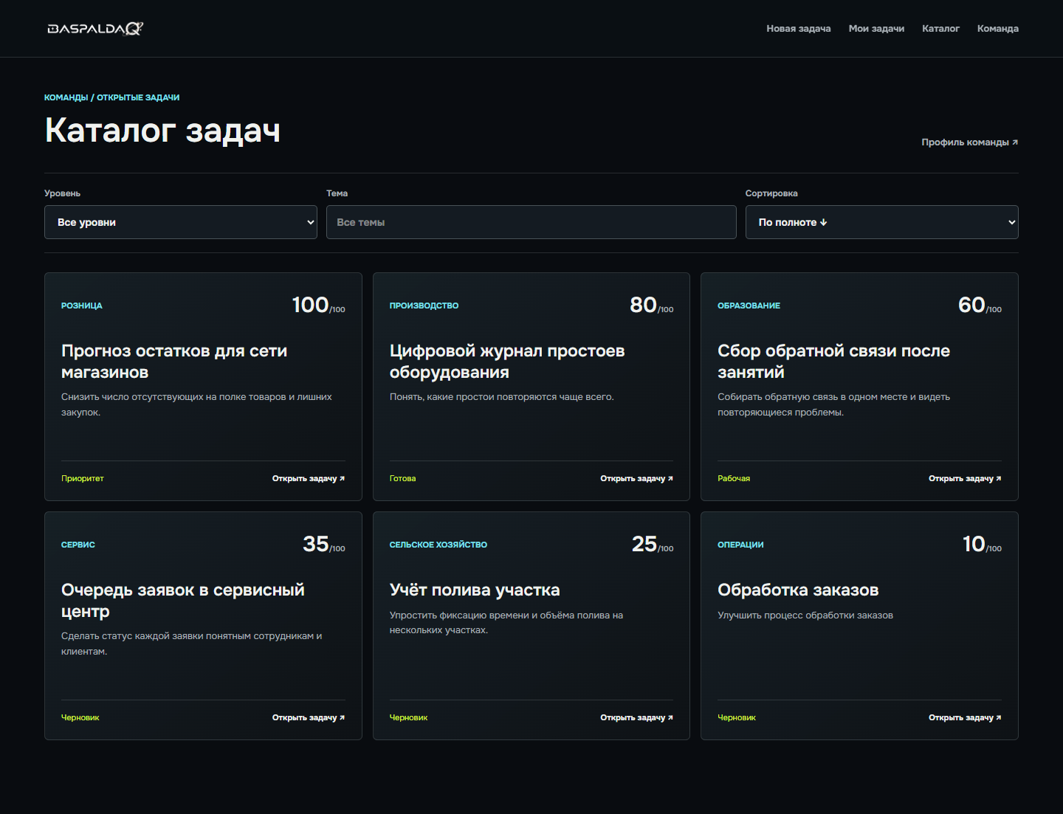
Task: Click the ОПЕРАЦИИ category label
Action: pyautogui.click(x=741, y=545)
